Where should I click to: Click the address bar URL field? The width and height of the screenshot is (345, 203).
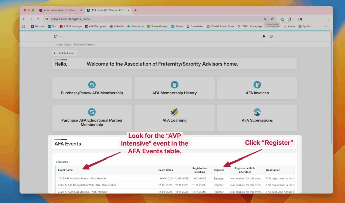[154, 19]
